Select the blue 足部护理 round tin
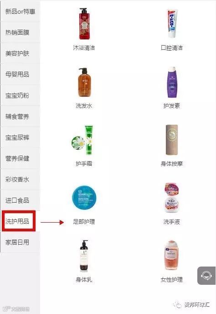 click(84, 198)
